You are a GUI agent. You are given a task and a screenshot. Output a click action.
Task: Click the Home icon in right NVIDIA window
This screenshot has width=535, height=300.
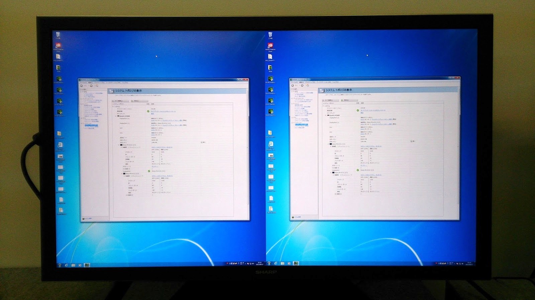(308, 85)
